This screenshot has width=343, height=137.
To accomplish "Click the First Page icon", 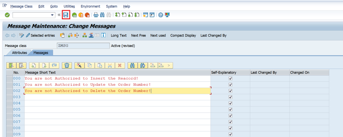I will pos(118,15).
